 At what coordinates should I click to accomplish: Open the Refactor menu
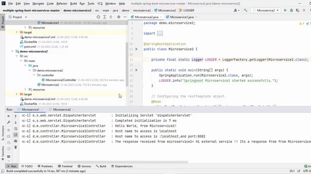[x=62, y=3]
